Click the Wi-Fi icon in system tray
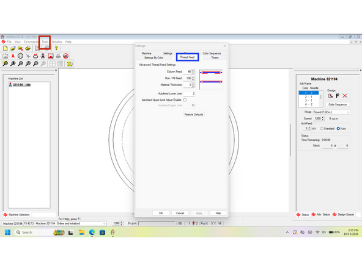 coord(317,233)
